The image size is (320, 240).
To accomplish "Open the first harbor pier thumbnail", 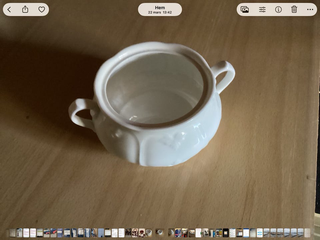I will pyautogui.click(x=266, y=233).
